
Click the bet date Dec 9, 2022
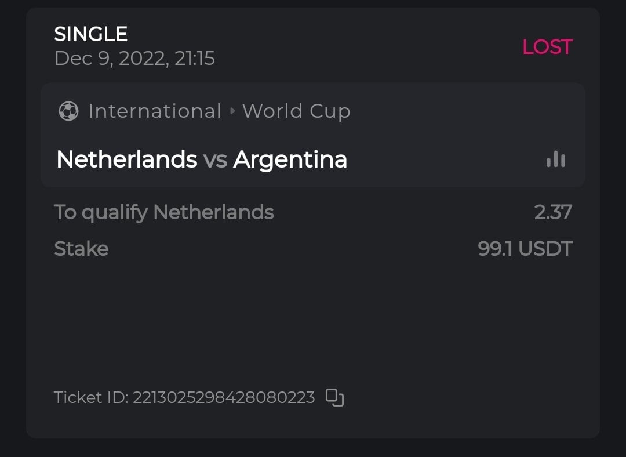pos(111,59)
